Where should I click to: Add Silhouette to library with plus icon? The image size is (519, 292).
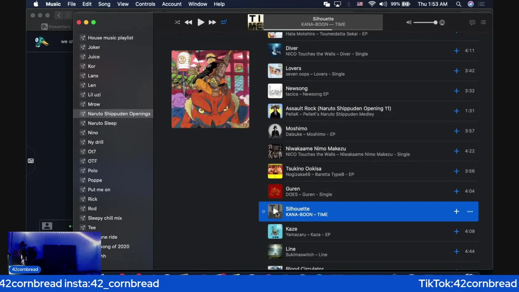456,211
